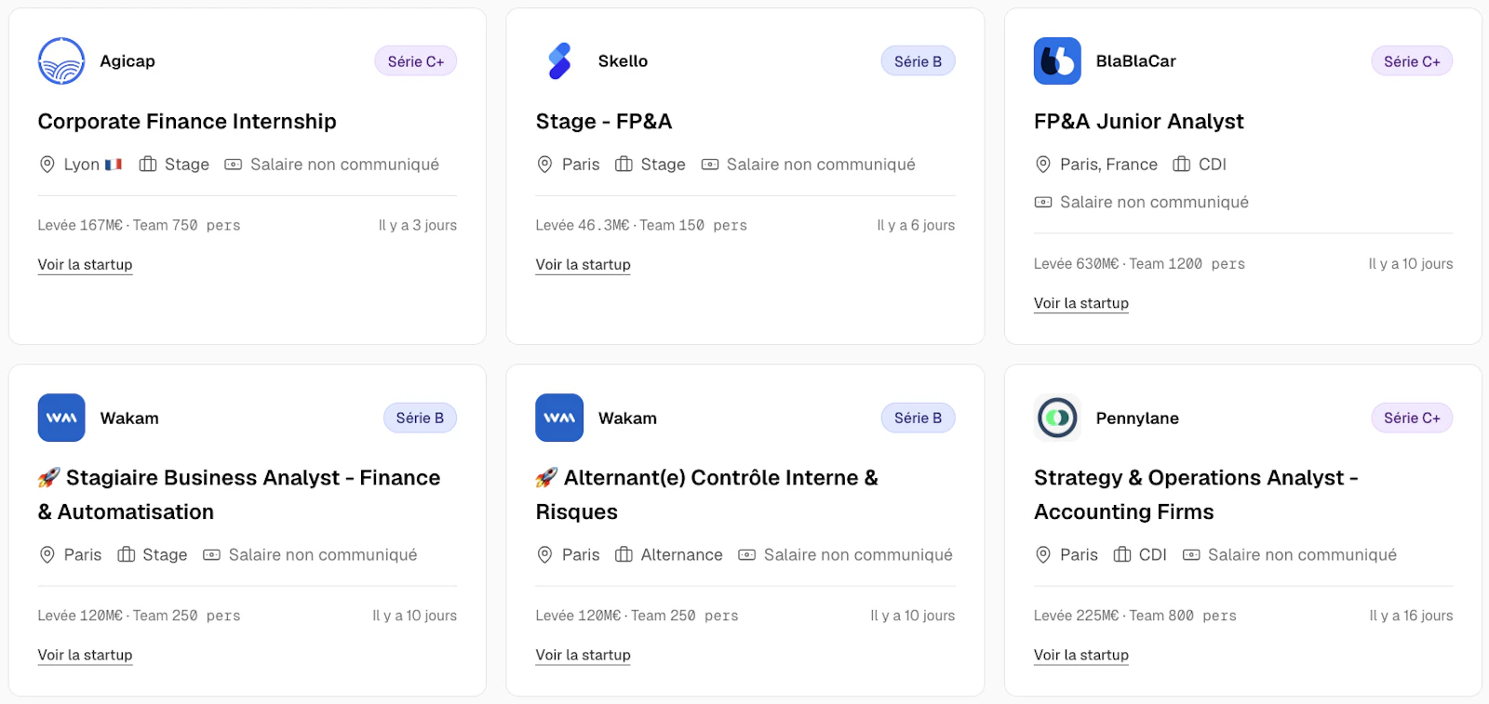This screenshot has height=704, width=1489.
Task: Click the Série B badge on Skello card
Action: [919, 61]
